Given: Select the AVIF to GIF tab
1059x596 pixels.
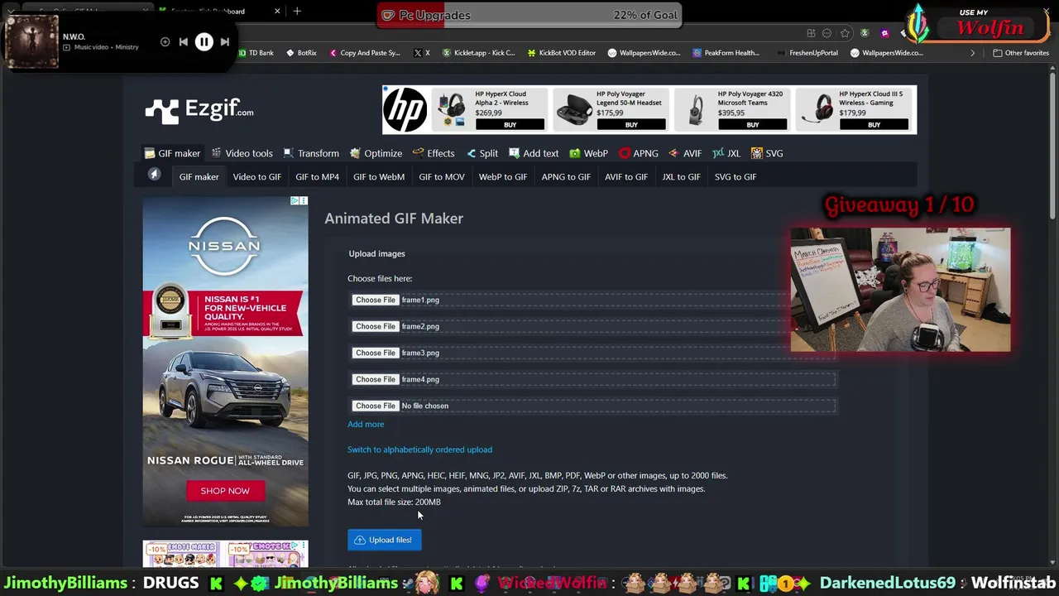Looking at the screenshot, I should 626,176.
